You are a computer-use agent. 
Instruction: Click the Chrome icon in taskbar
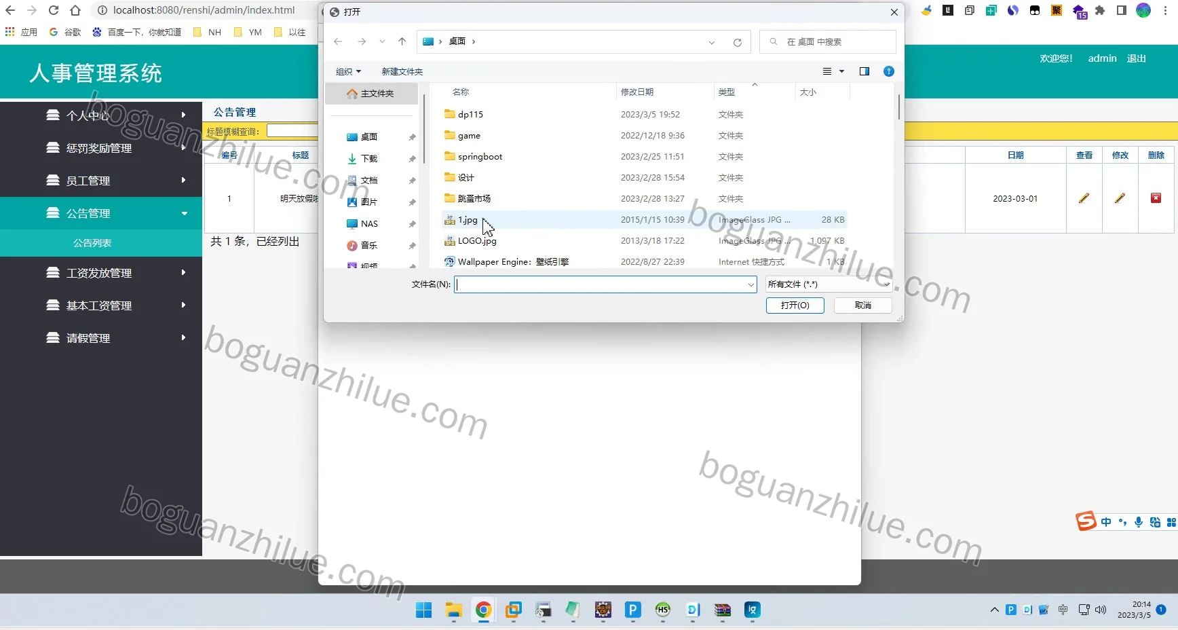pyautogui.click(x=483, y=610)
